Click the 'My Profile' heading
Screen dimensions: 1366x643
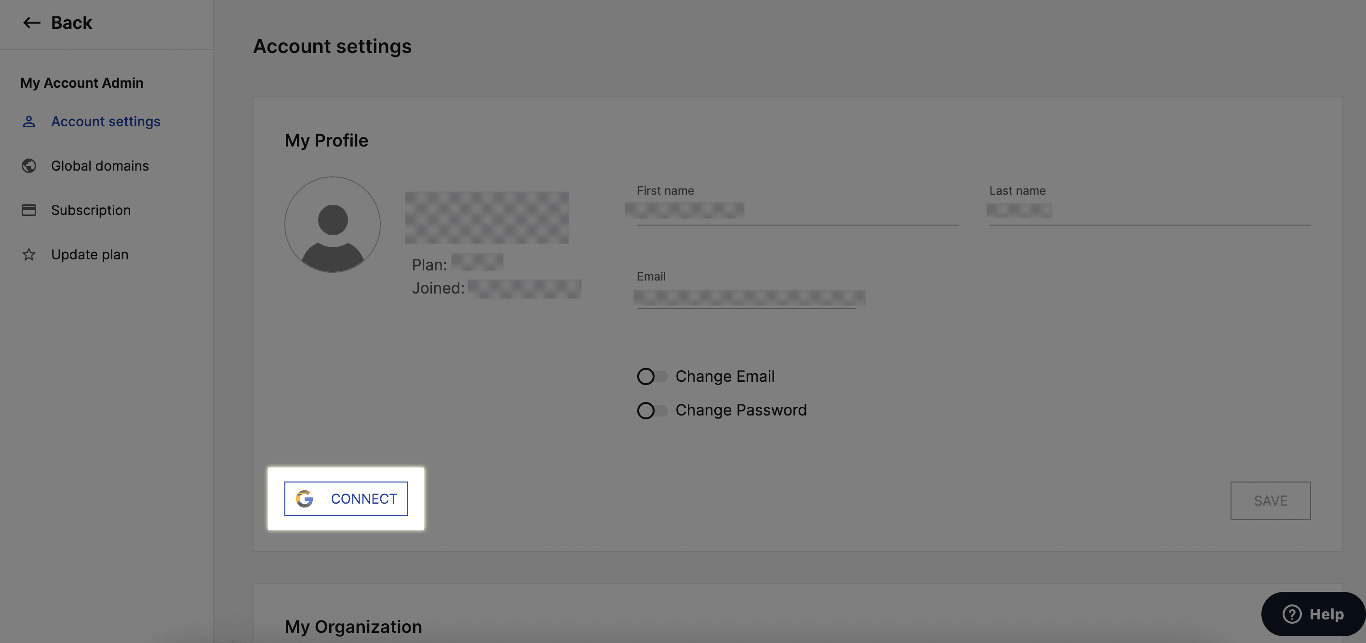(x=326, y=140)
